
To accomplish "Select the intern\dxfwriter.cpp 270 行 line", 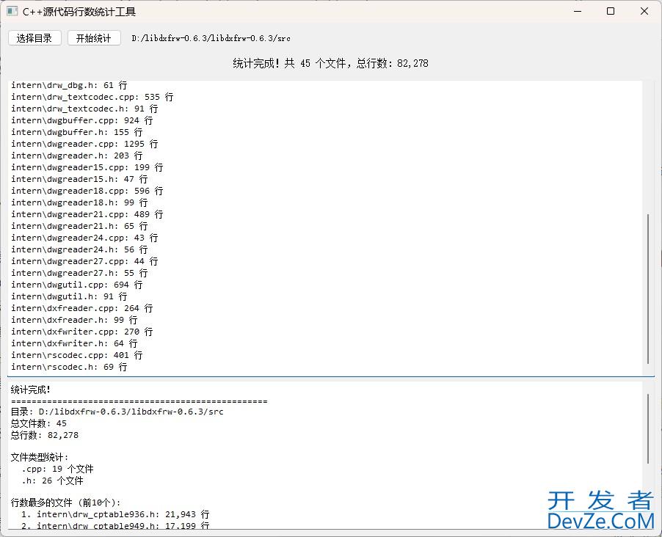I will tap(81, 332).
